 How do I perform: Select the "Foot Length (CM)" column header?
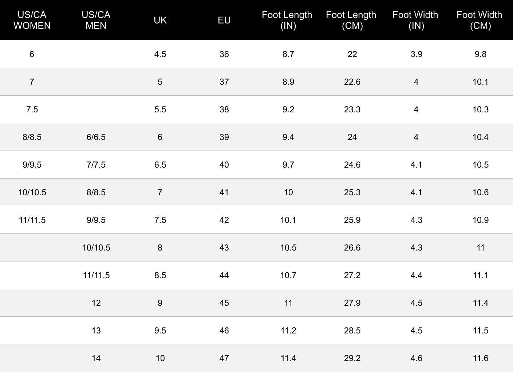click(x=352, y=20)
